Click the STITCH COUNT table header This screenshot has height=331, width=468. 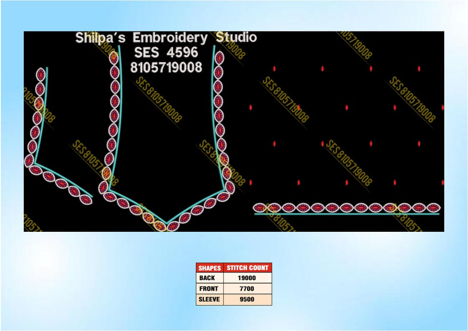pos(247,268)
